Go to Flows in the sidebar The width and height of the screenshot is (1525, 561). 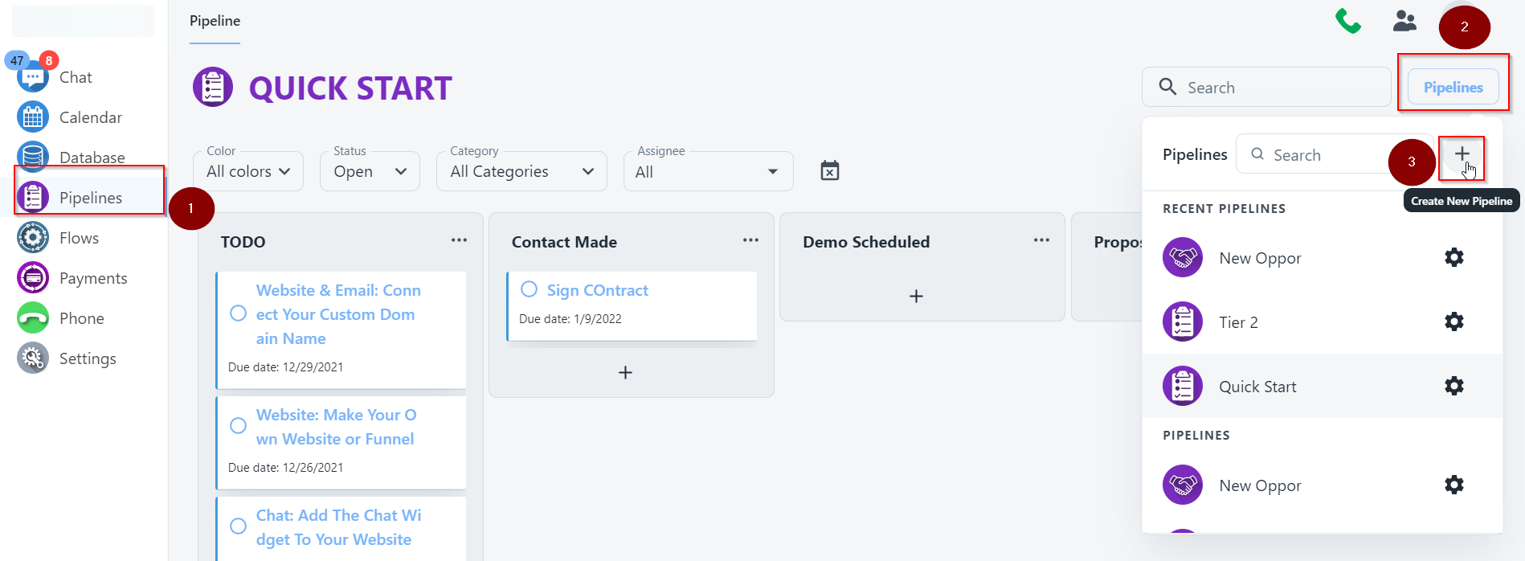click(79, 238)
